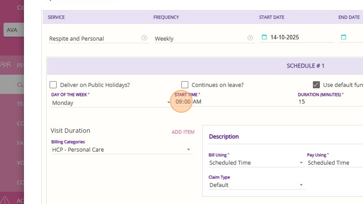
Task: Open the Start Date calendar icon
Action: click(x=264, y=37)
